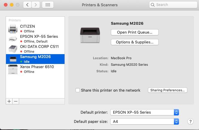This screenshot has height=130, width=199.
Task: Select the Xerox Phaser 6510 icon
Action: [13, 69]
